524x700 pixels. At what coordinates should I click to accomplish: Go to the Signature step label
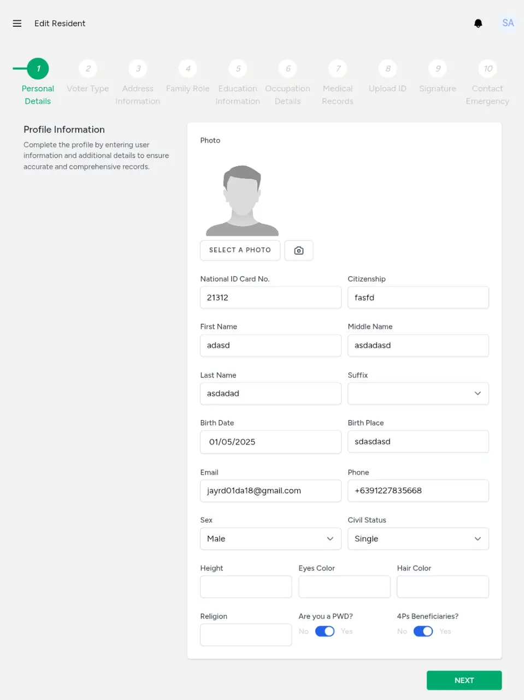[438, 89]
